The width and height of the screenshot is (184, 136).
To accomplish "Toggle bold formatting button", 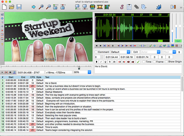I will (97, 62).
